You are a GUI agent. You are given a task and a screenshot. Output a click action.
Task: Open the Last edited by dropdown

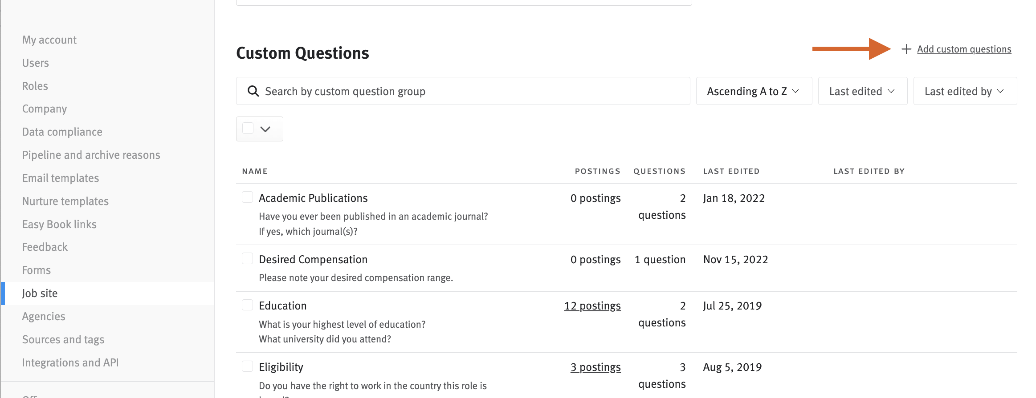pyautogui.click(x=965, y=91)
